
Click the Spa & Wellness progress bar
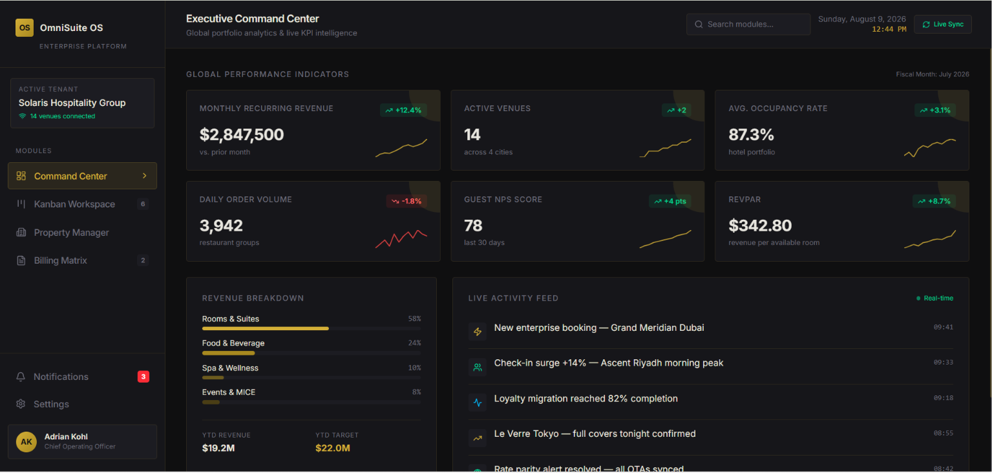pyautogui.click(x=311, y=377)
